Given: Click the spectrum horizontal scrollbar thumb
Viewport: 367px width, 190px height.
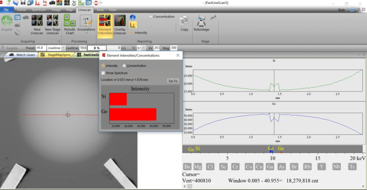Looking at the screenshot, I should click(x=190, y=186).
